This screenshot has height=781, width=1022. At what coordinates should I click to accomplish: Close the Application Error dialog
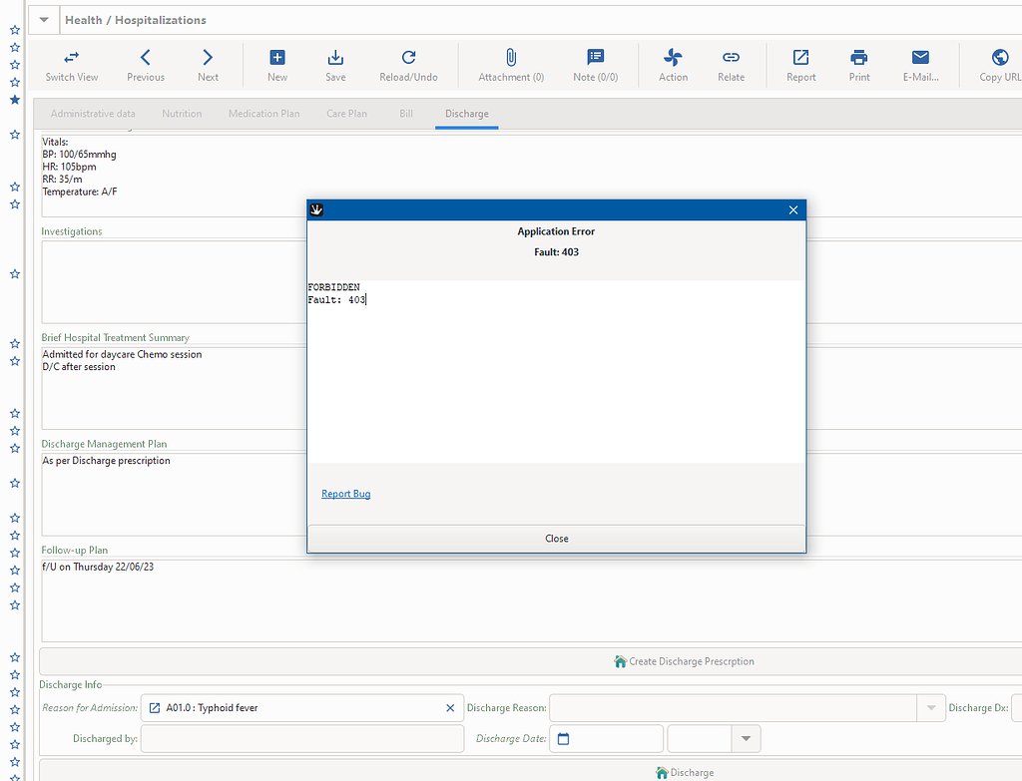point(556,539)
